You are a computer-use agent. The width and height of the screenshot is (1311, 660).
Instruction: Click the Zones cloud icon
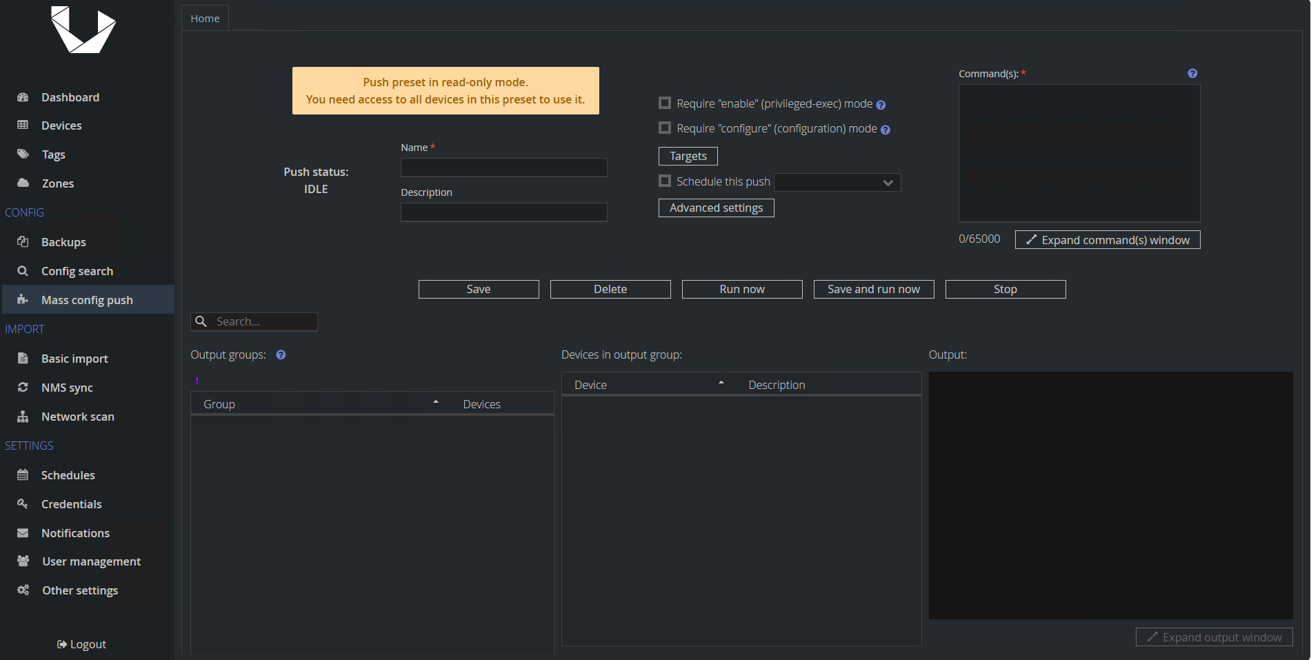pos(23,183)
